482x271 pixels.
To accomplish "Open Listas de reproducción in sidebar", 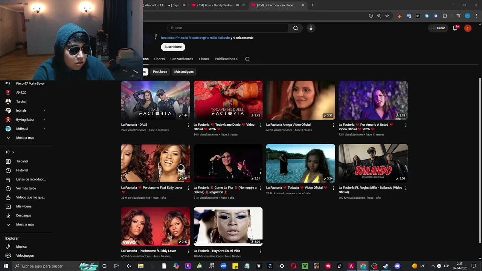I will click(x=31, y=179).
